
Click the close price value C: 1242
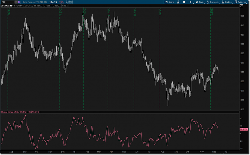(57, 6)
